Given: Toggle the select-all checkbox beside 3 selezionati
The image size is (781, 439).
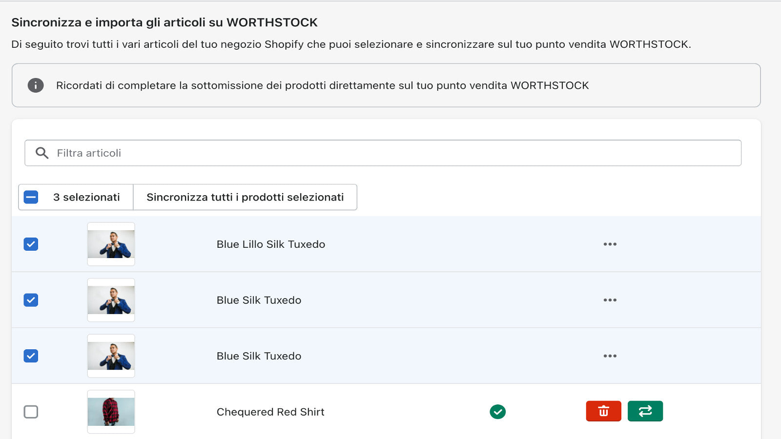Looking at the screenshot, I should coord(31,197).
